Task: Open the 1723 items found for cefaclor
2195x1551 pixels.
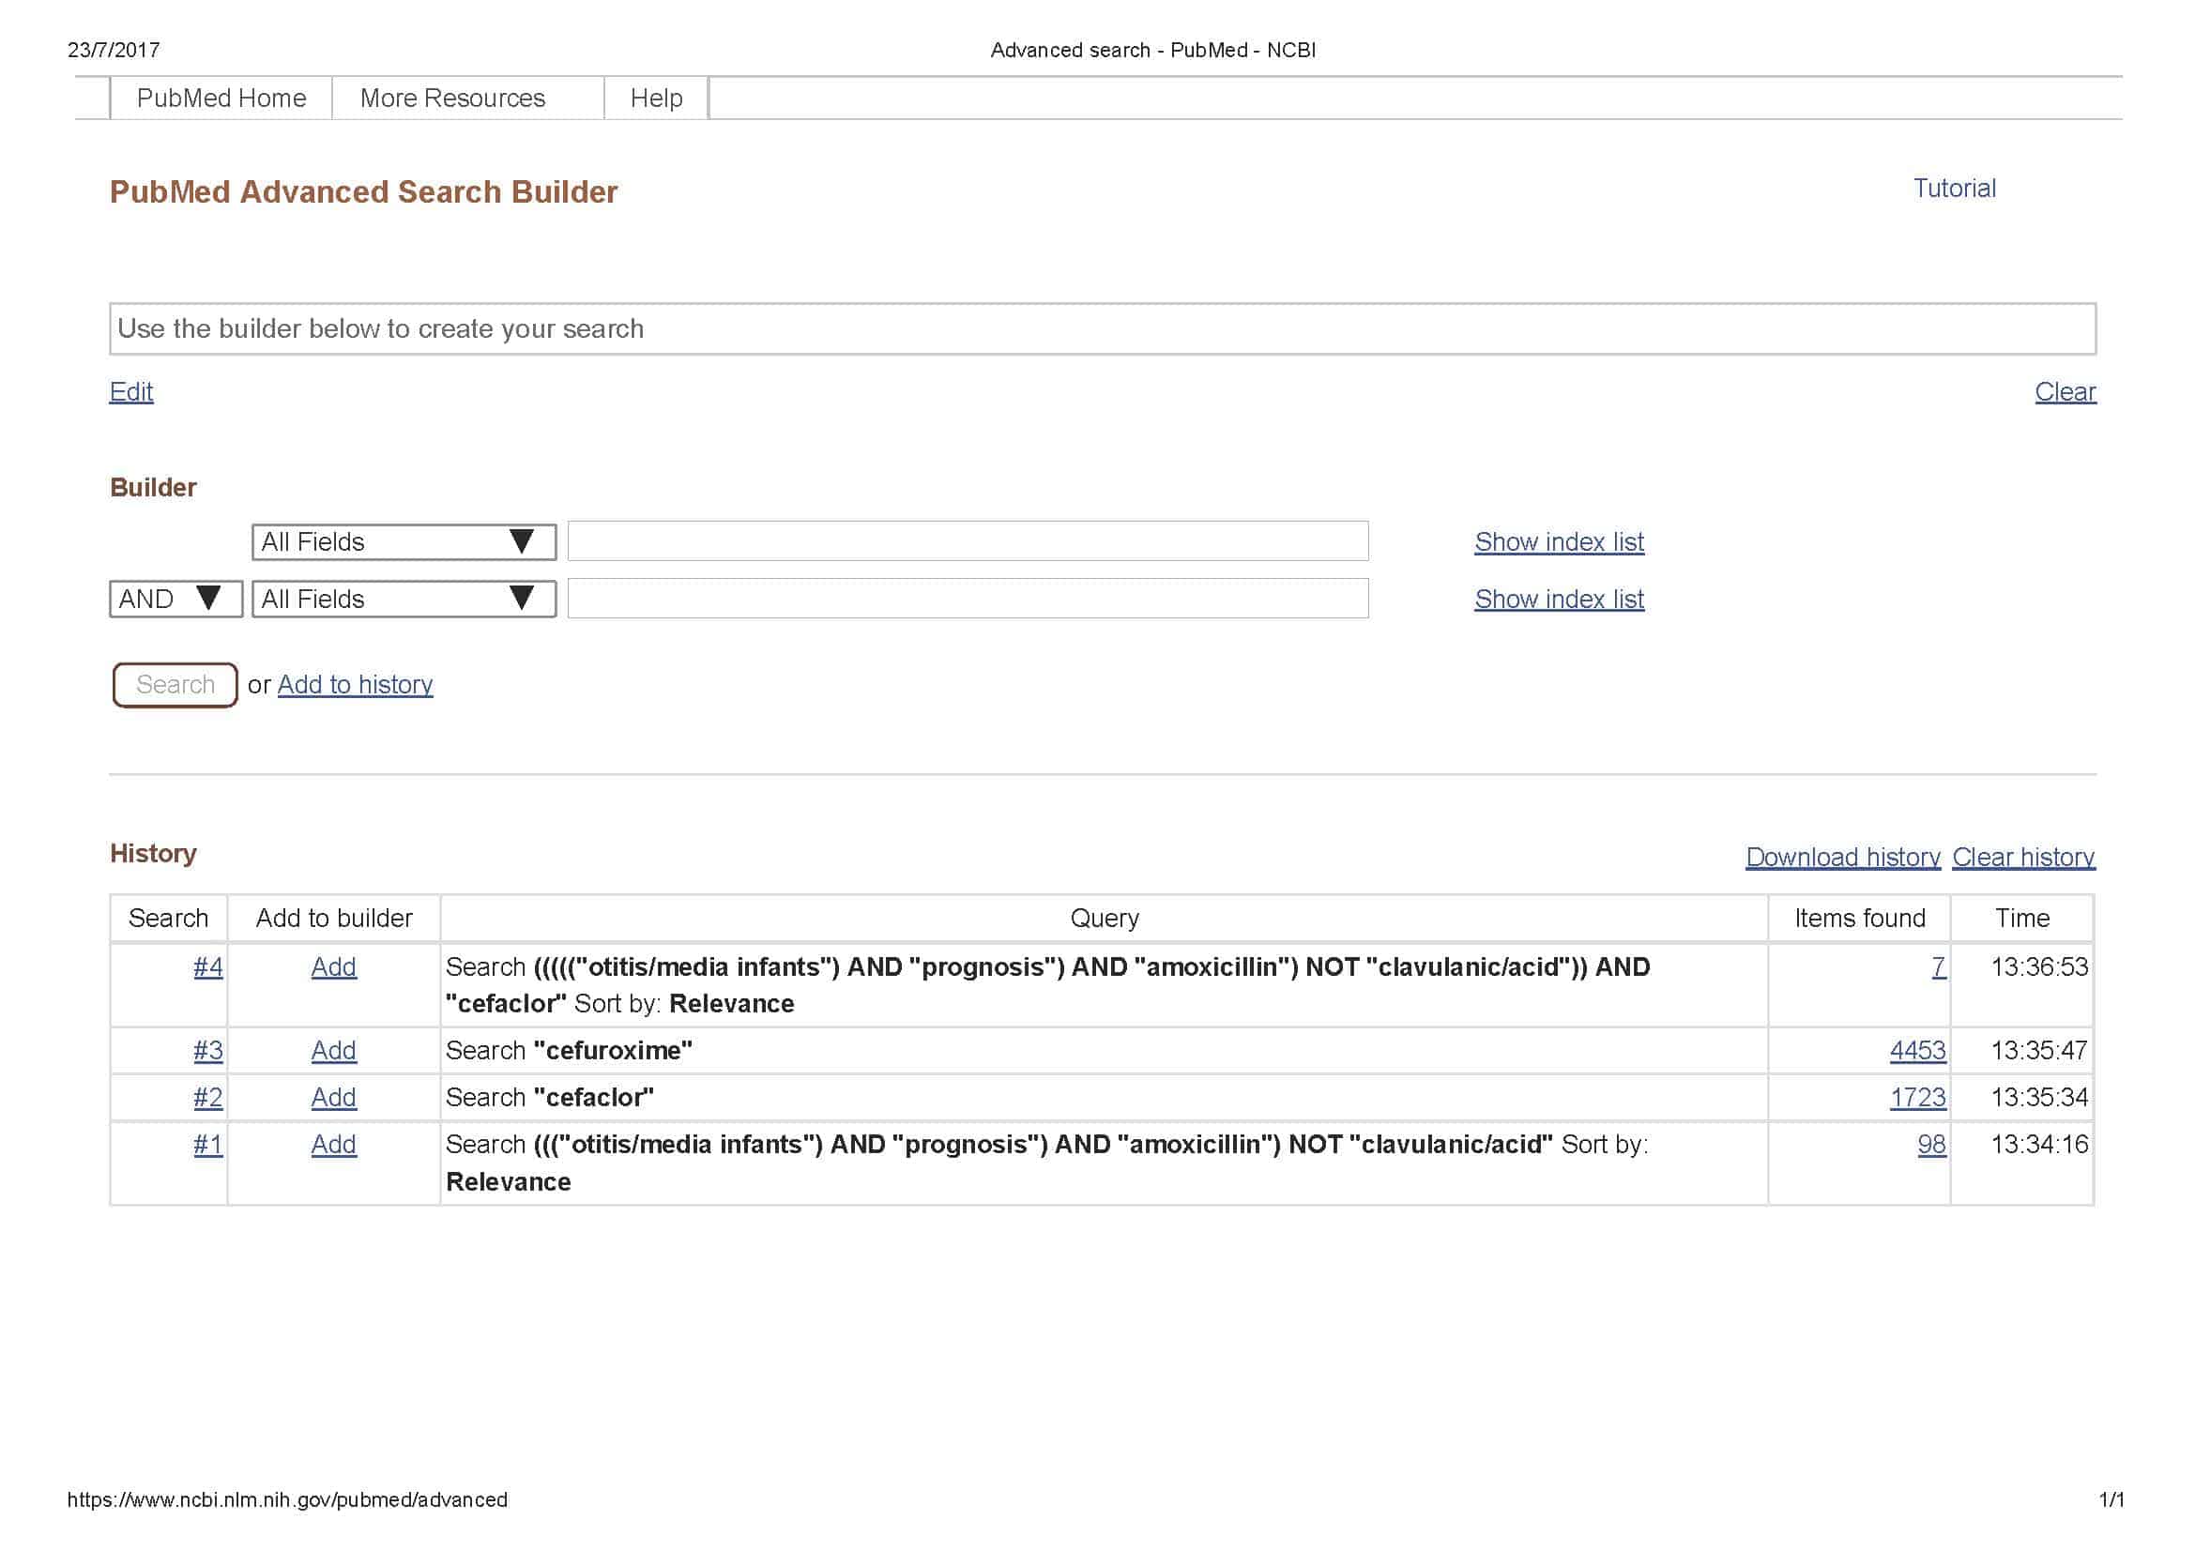Action: [x=1917, y=1097]
